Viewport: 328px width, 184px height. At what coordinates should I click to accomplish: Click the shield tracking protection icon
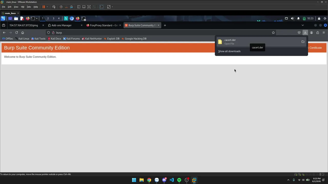tap(48, 32)
